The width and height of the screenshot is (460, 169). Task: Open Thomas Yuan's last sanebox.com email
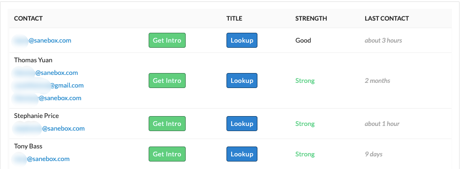pyautogui.click(x=47, y=98)
